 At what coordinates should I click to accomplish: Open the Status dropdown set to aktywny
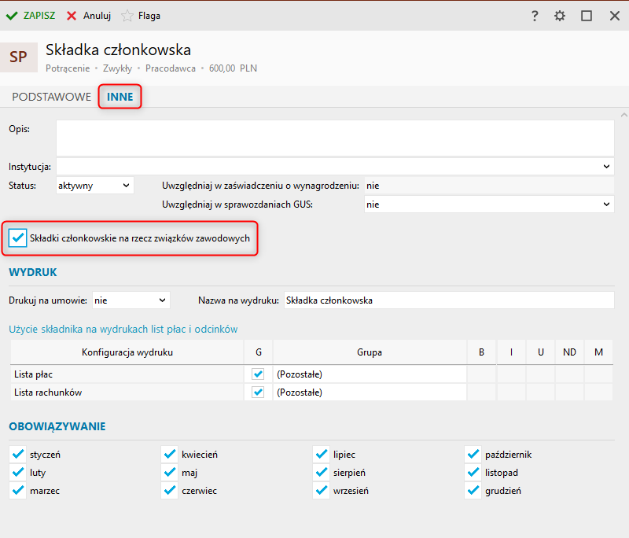(94, 186)
